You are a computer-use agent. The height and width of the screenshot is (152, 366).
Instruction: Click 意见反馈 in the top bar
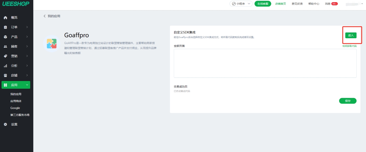297,4
